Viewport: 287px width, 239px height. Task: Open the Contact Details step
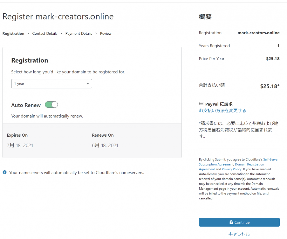point(45,33)
